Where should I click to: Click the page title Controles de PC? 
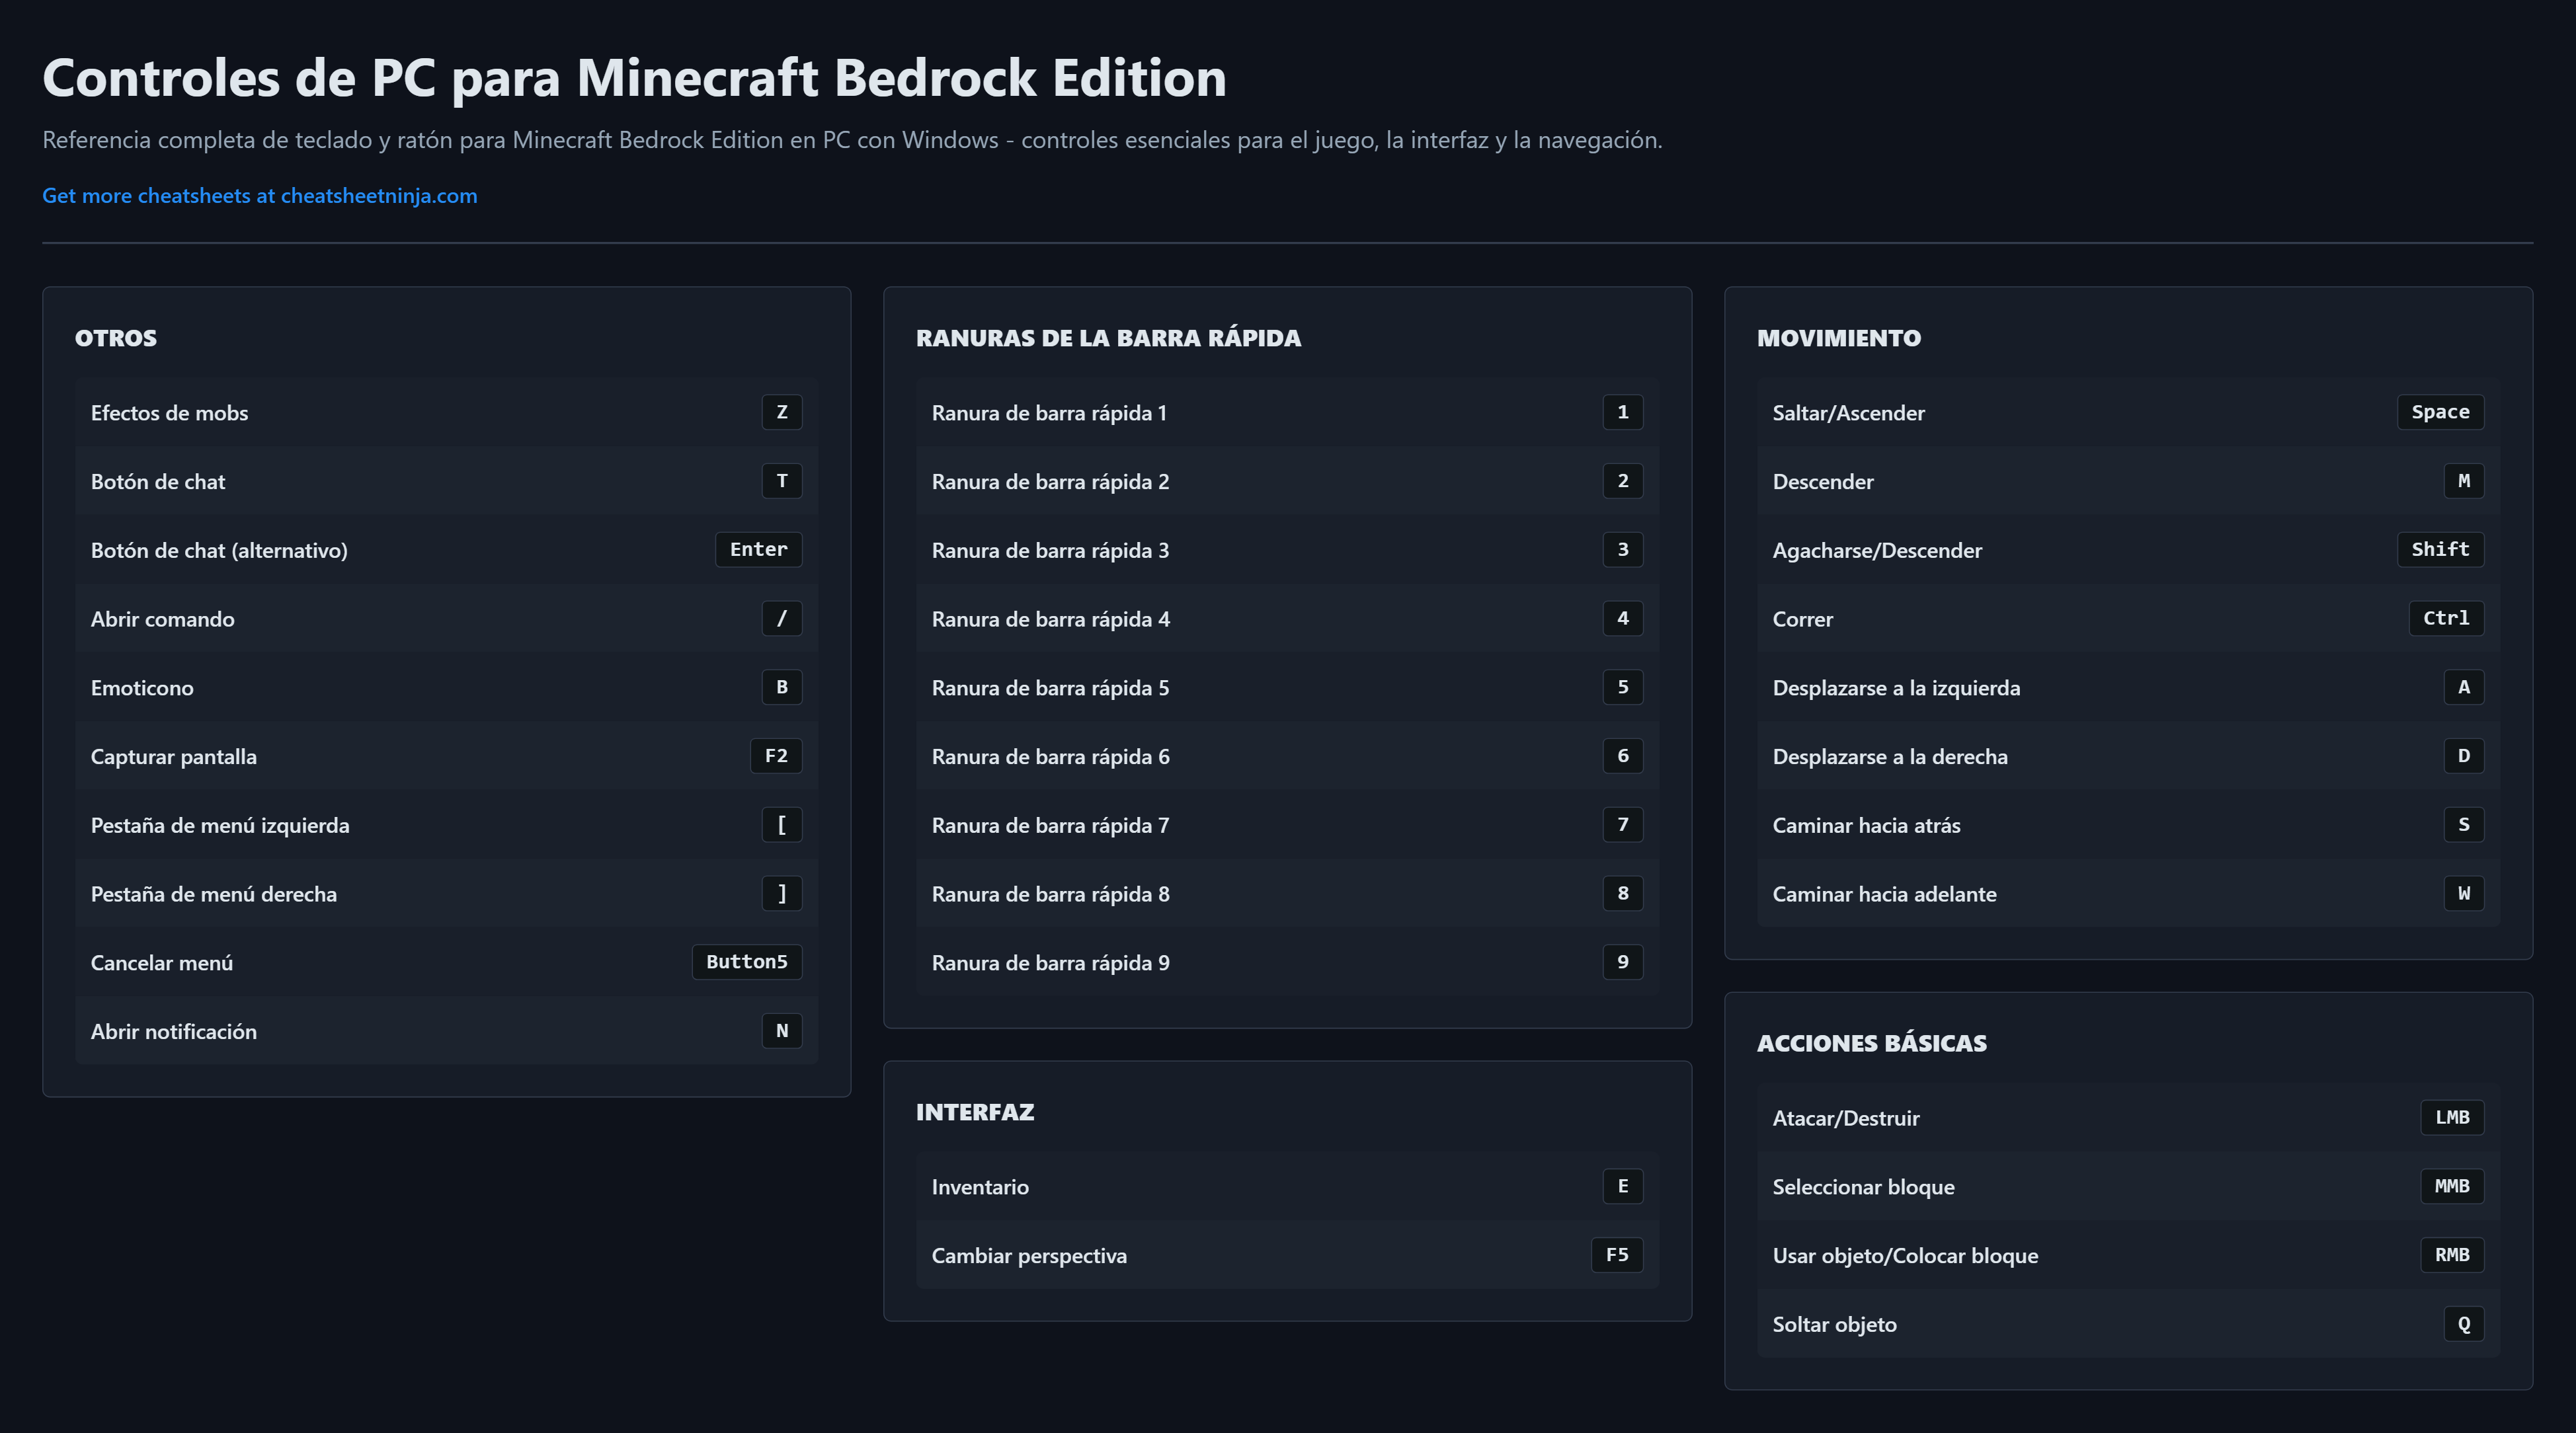click(x=634, y=78)
